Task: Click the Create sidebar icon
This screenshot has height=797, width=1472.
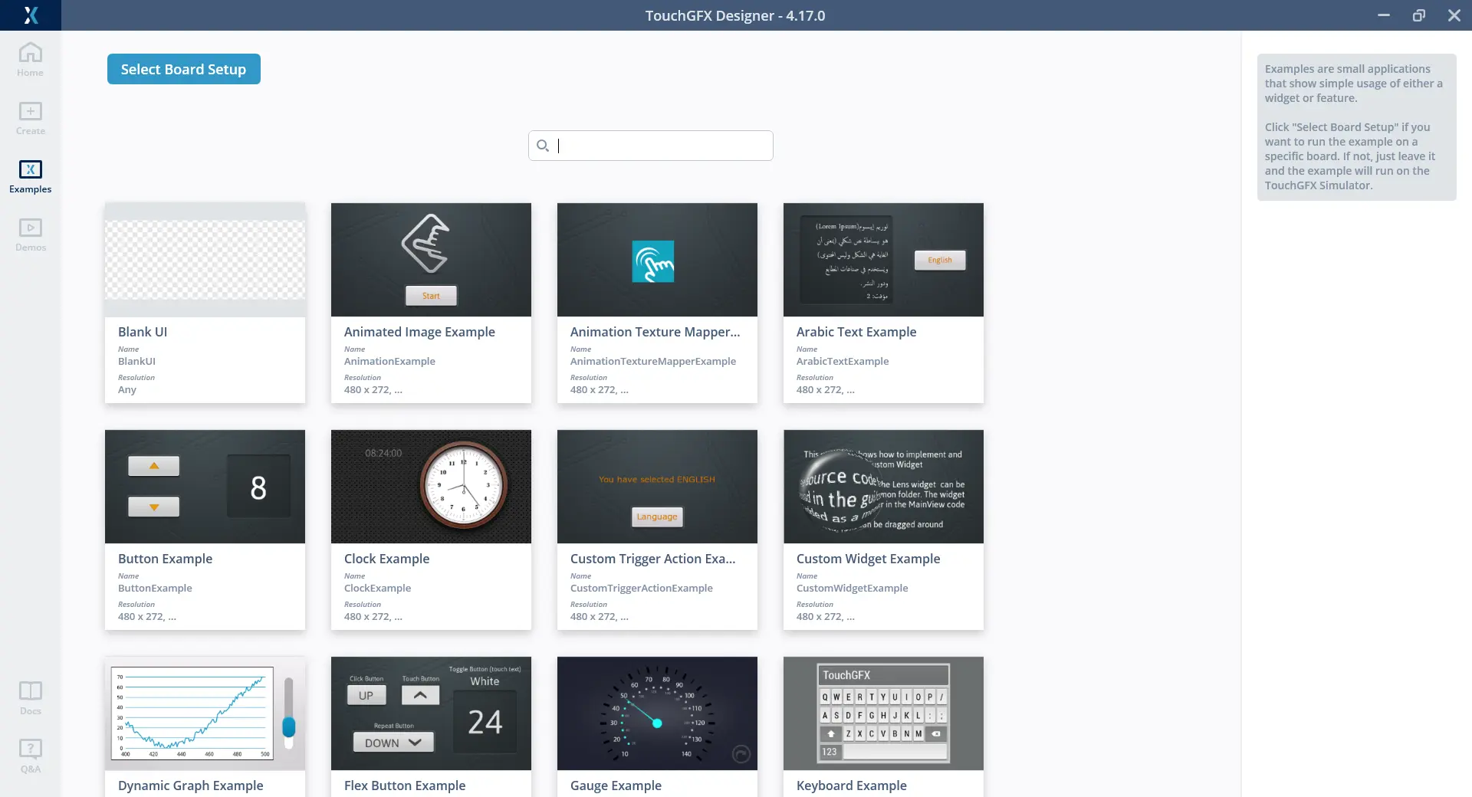Action: pos(31,112)
